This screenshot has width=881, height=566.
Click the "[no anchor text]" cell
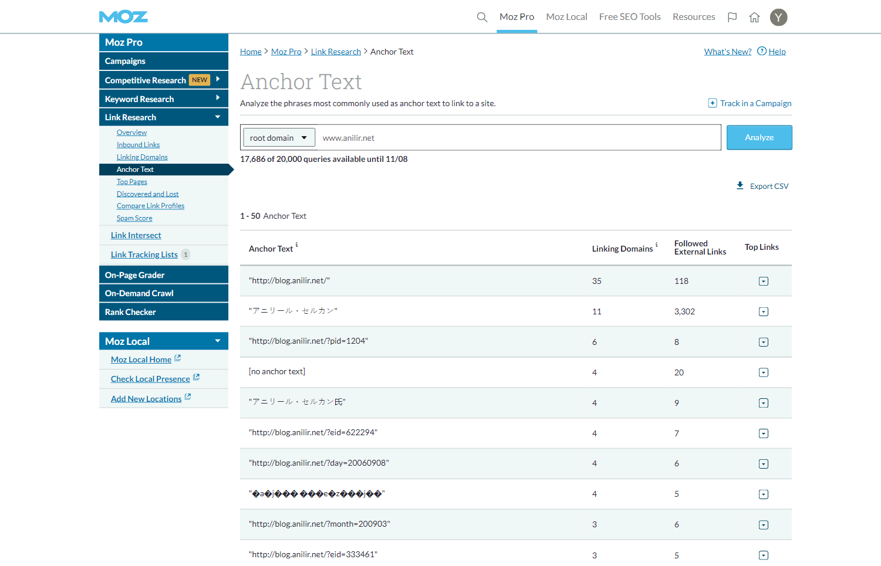[277, 371]
